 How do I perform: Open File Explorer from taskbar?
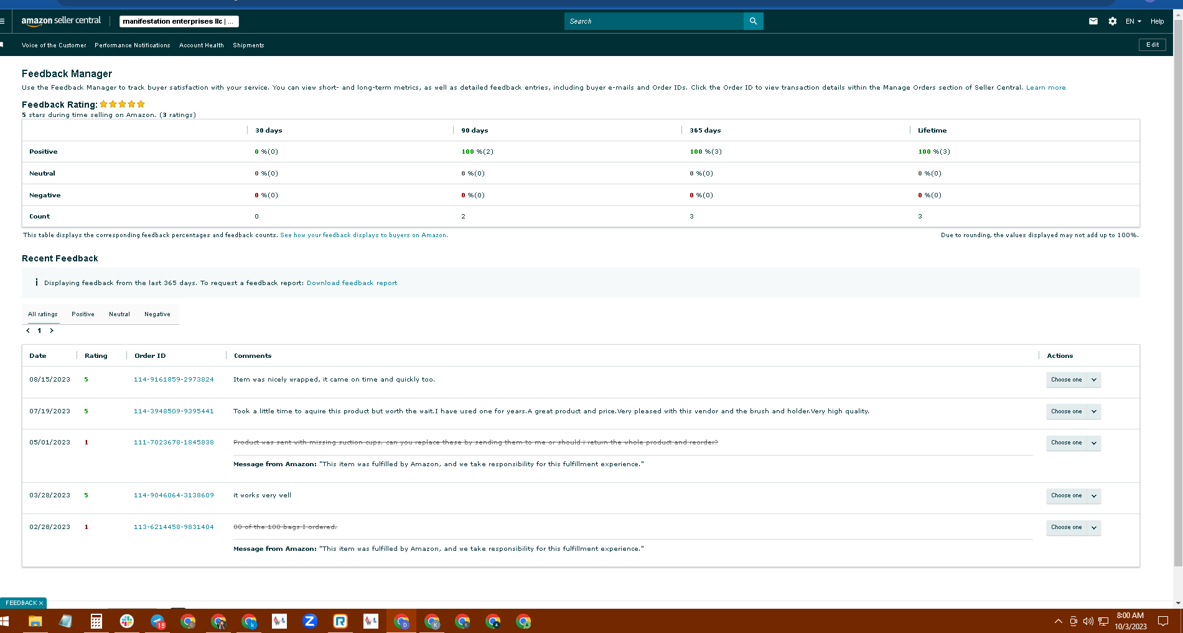pyautogui.click(x=35, y=621)
